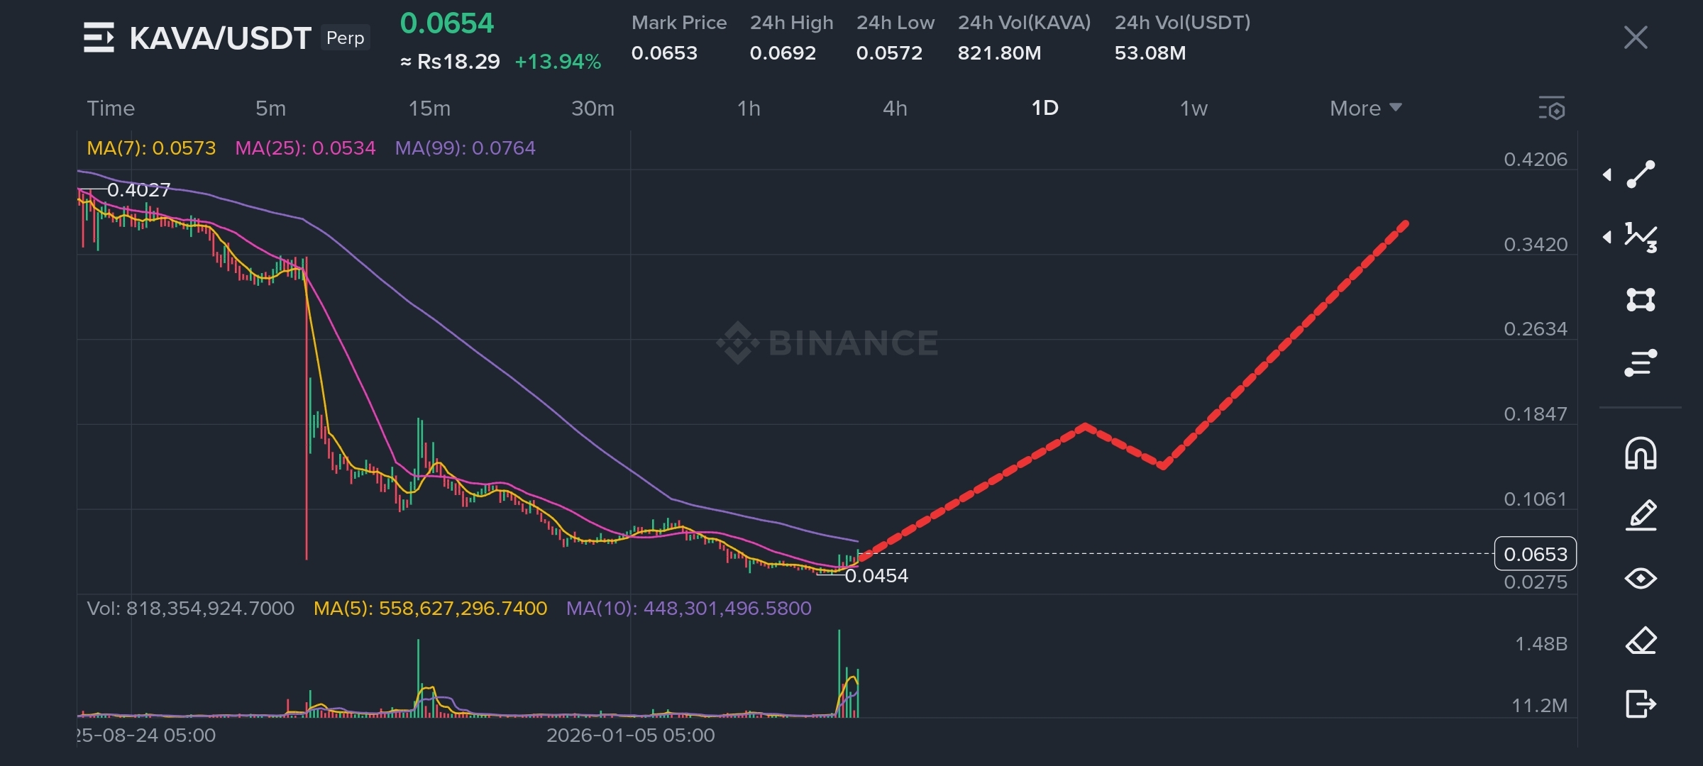Viewport: 1703px width, 766px height.
Task: Tap the 0.0454 low price marker
Action: click(876, 576)
